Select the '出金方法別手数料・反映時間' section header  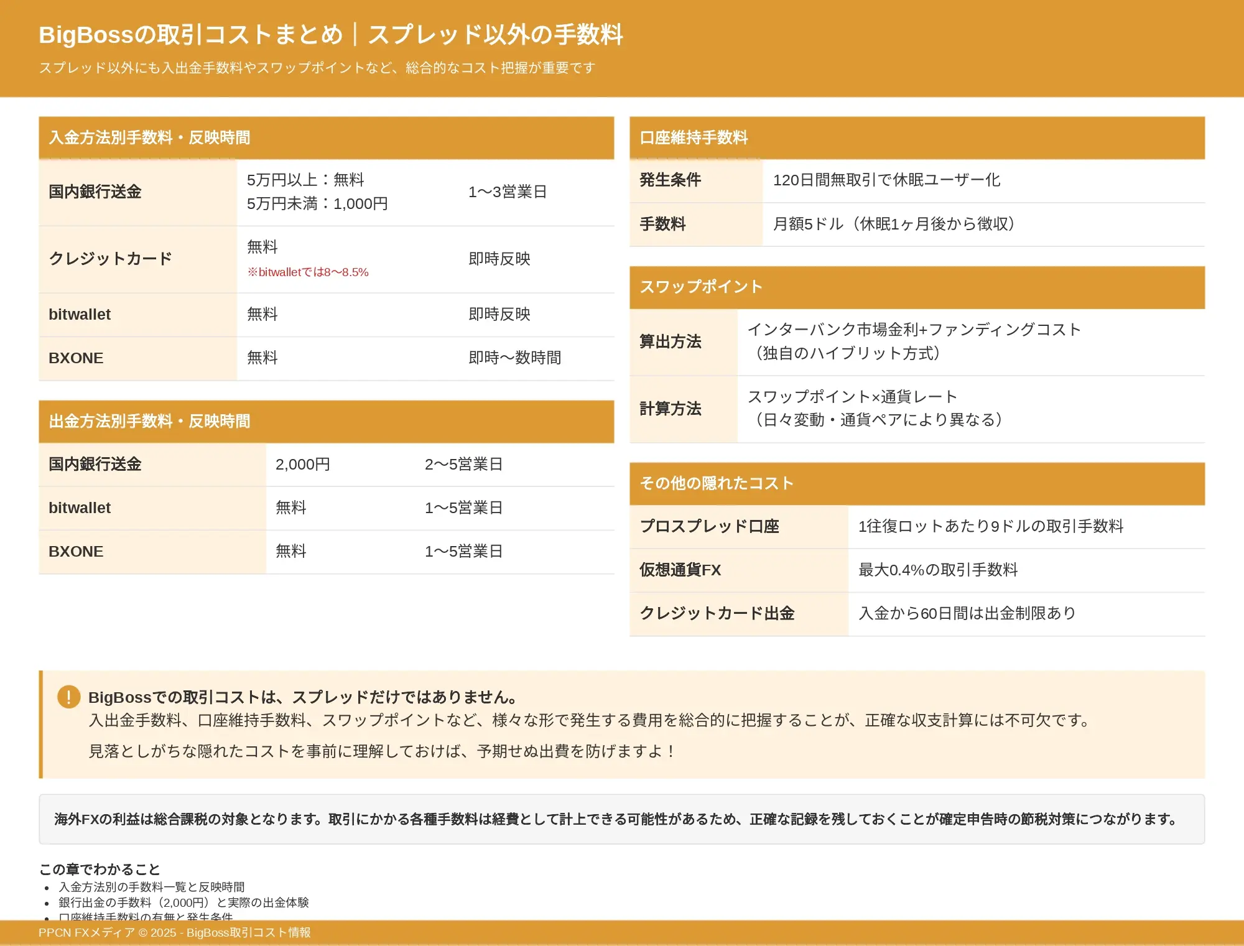click(327, 421)
